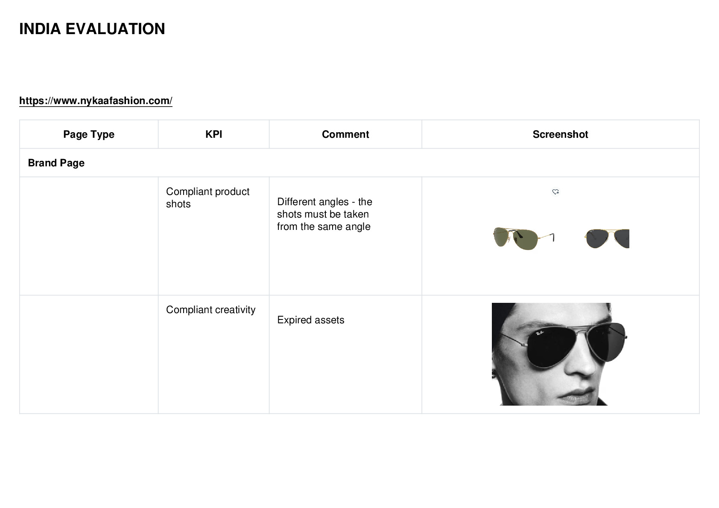The width and height of the screenshot is (719, 508).
Task: Click the Ray-Ban logo on sunglasses lens
Action: pyautogui.click(x=539, y=333)
